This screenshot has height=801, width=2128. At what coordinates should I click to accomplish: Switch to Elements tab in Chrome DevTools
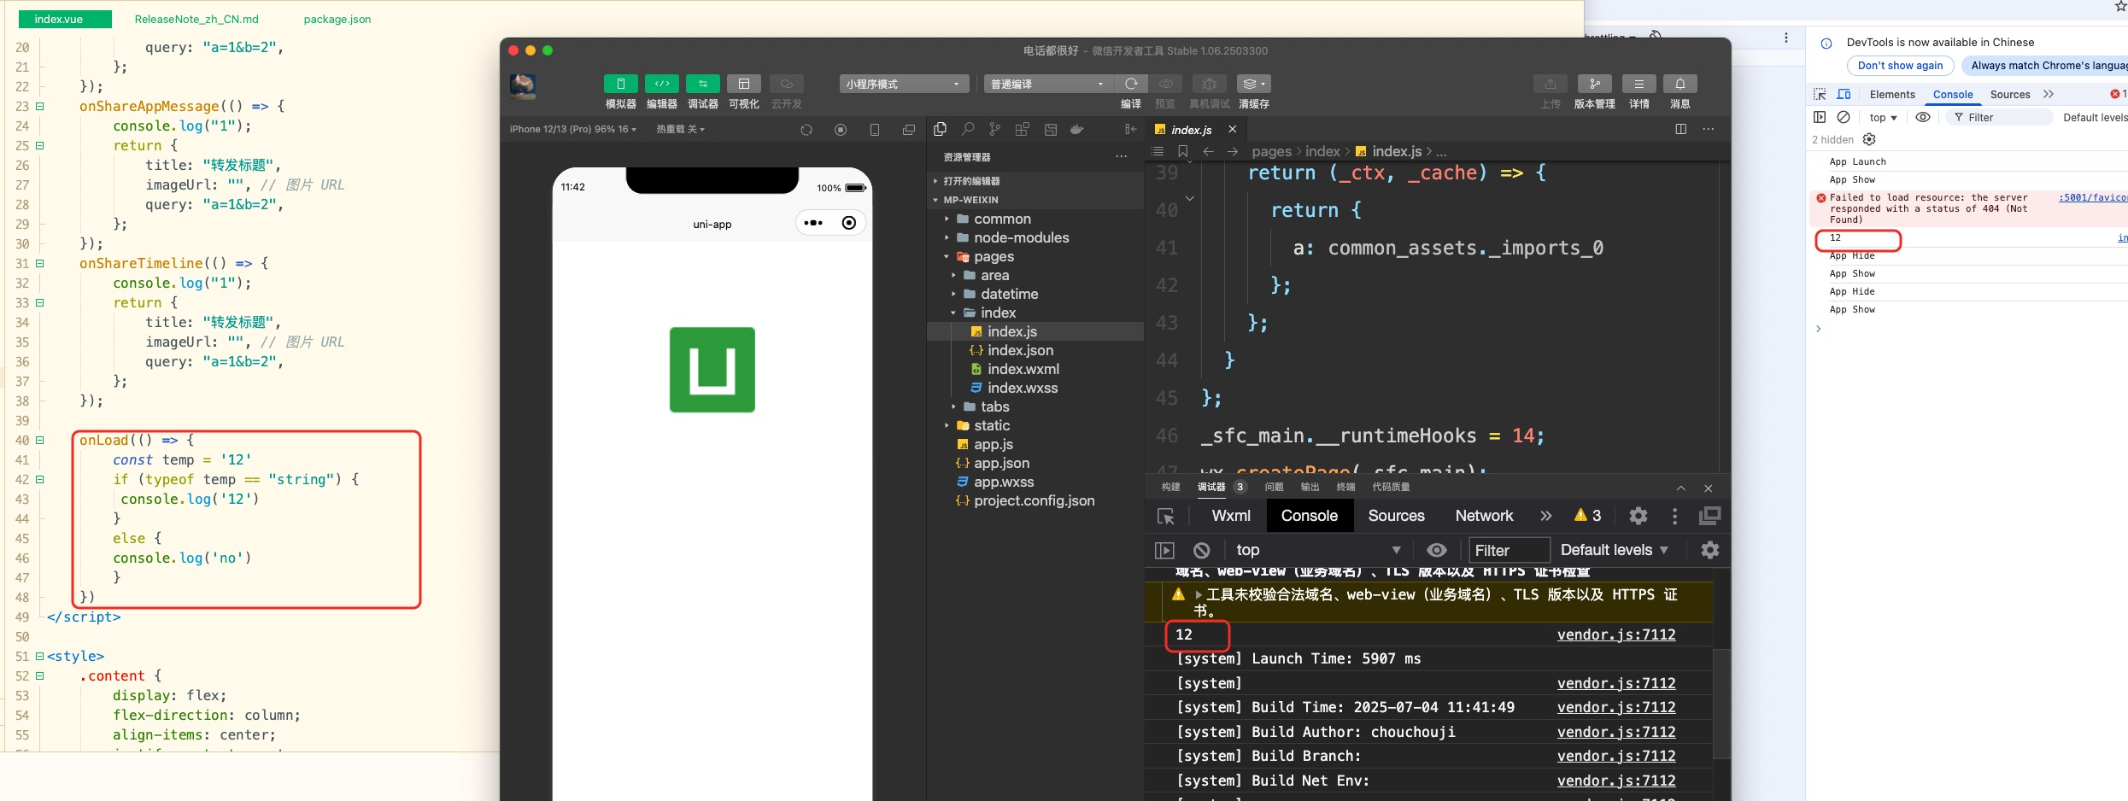pyautogui.click(x=1892, y=94)
